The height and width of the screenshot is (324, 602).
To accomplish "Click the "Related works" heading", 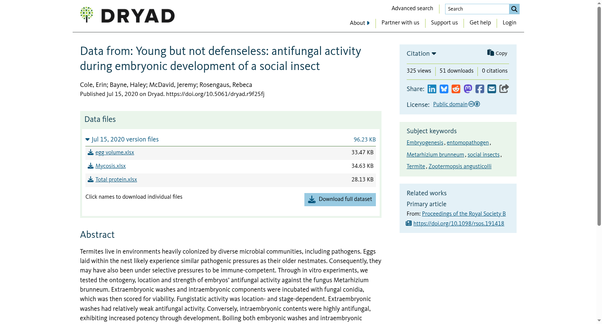I will pos(427,193).
